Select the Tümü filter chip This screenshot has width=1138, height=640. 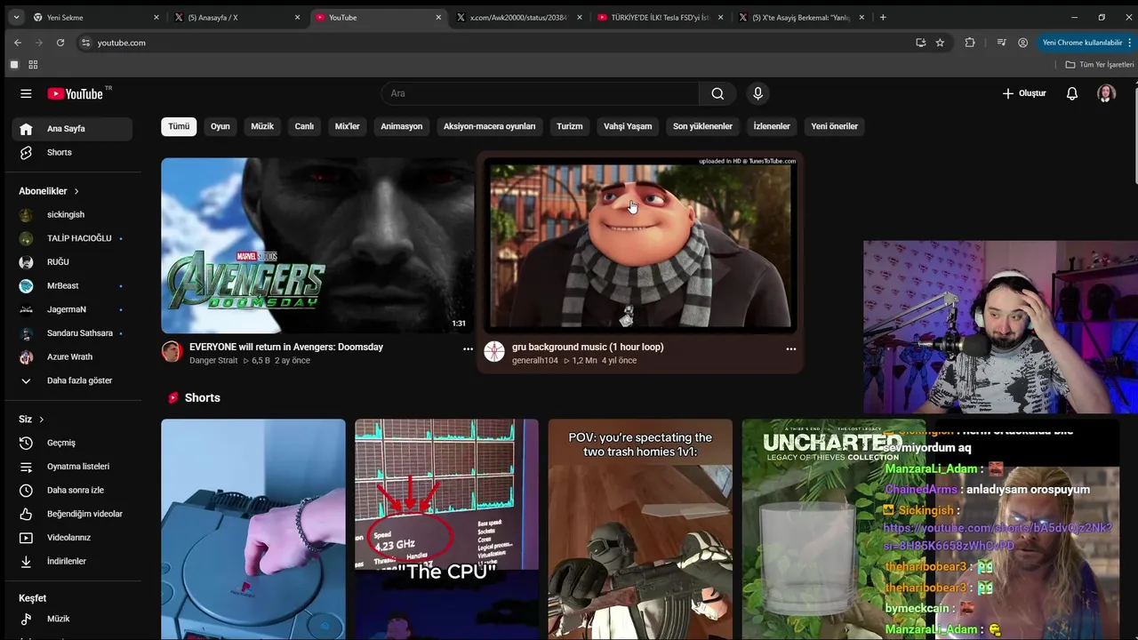pos(179,126)
